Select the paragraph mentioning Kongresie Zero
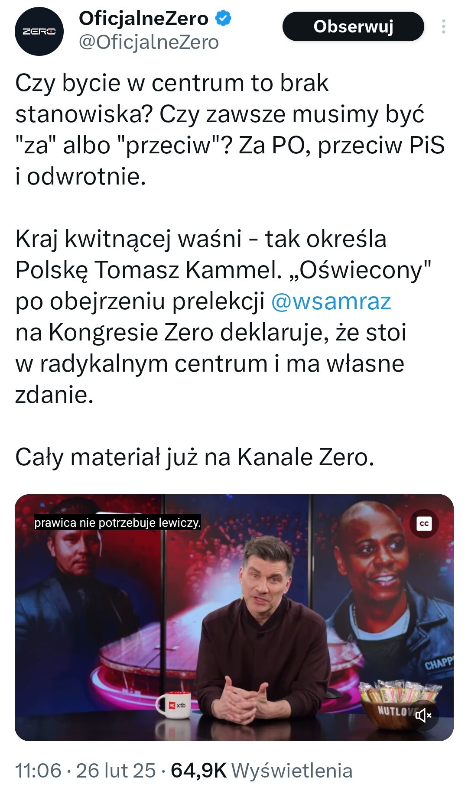This screenshot has width=468, height=794. coord(223,317)
